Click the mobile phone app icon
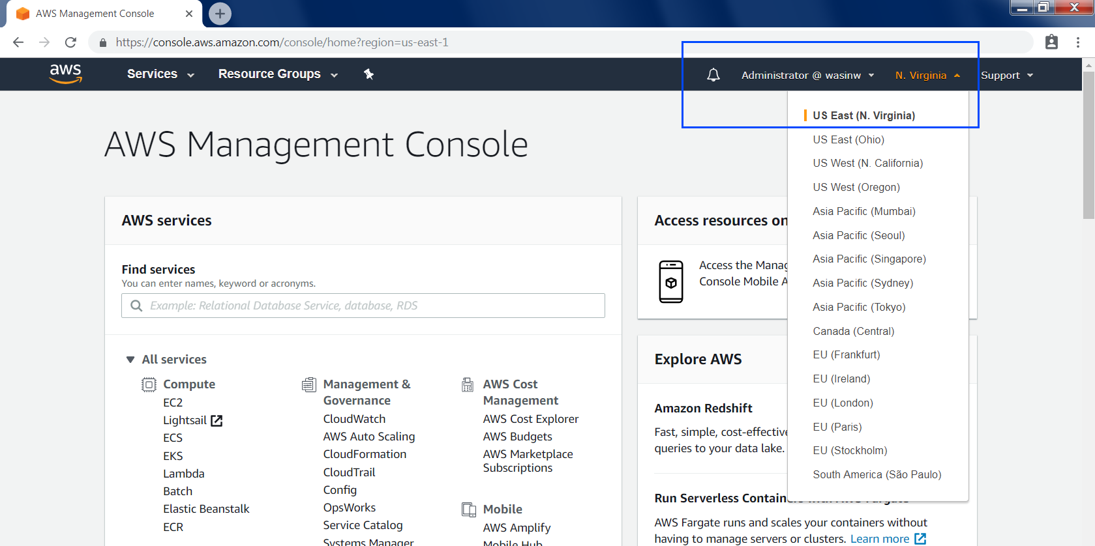This screenshot has height=546, width=1095. [670, 281]
